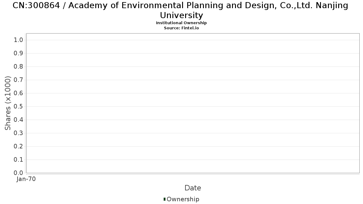Viewport: 363px width, 204px height.
Task: Click the 0.8 y-axis tick label
Action: (18, 66)
